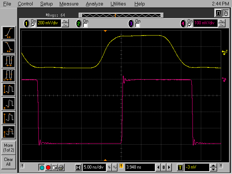Click the Clear All button
Viewport: 232px width, 174px height.
click(9, 162)
